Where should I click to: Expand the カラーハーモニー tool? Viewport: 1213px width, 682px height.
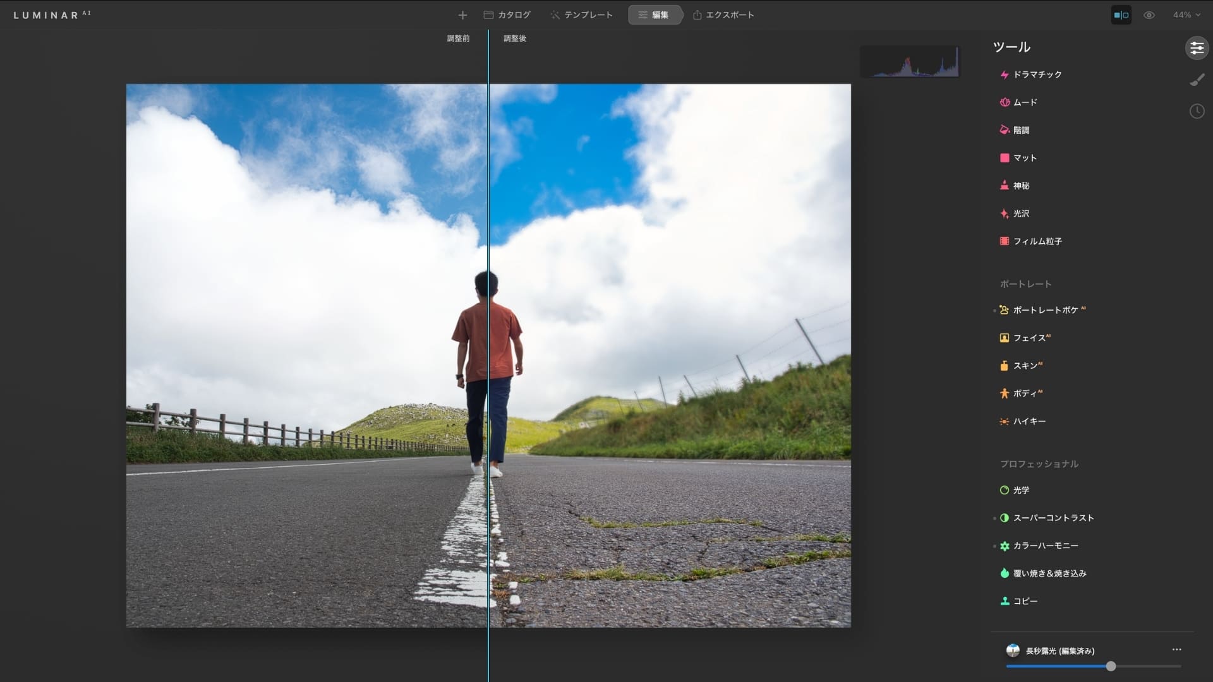(x=1045, y=546)
